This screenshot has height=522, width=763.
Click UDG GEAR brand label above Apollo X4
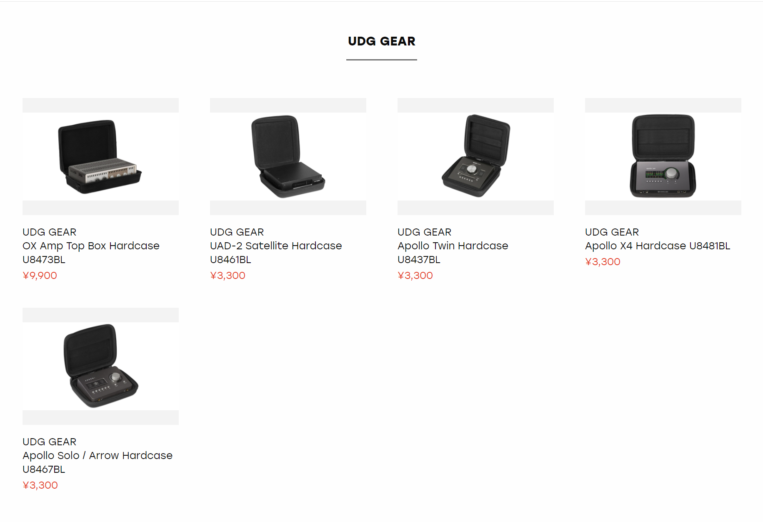click(612, 232)
